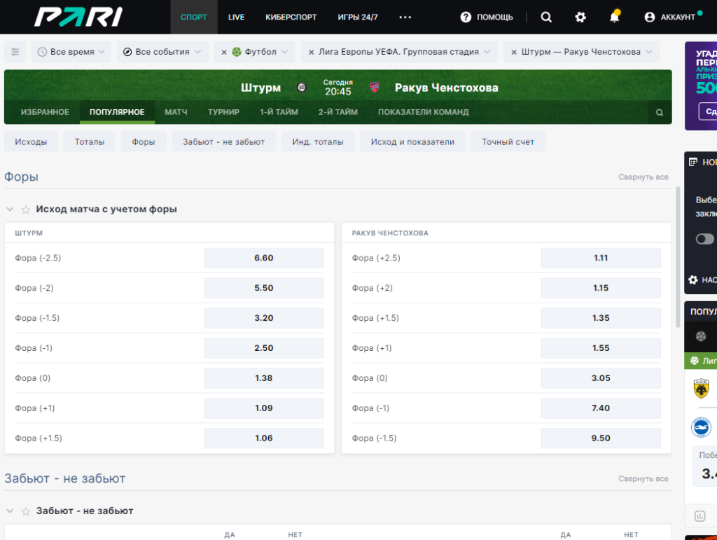
Task: Jump to the Форы market chip
Action: (x=144, y=141)
